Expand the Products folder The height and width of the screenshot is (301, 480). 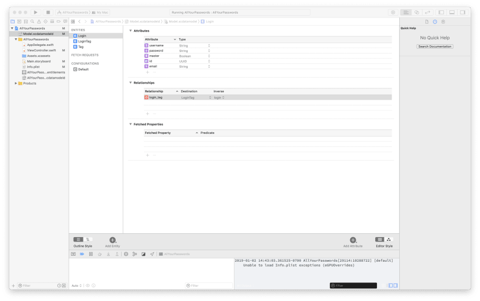coord(16,84)
